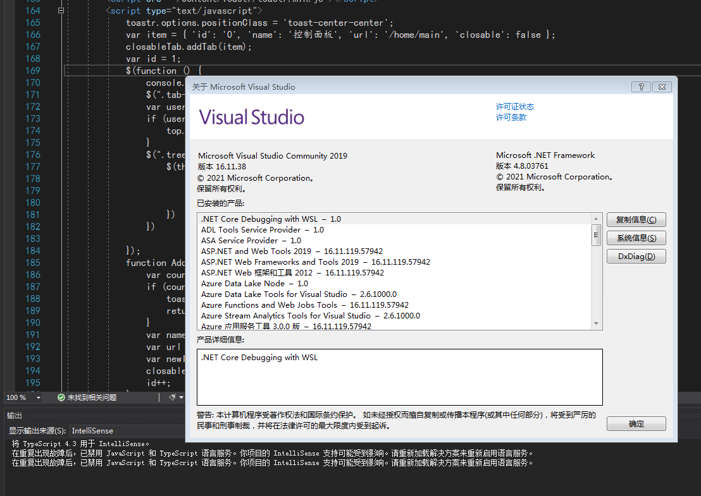Image resolution: width=701 pixels, height=496 pixels.
Task: Click inside the 产品详细信息 text box
Action: click(x=400, y=377)
